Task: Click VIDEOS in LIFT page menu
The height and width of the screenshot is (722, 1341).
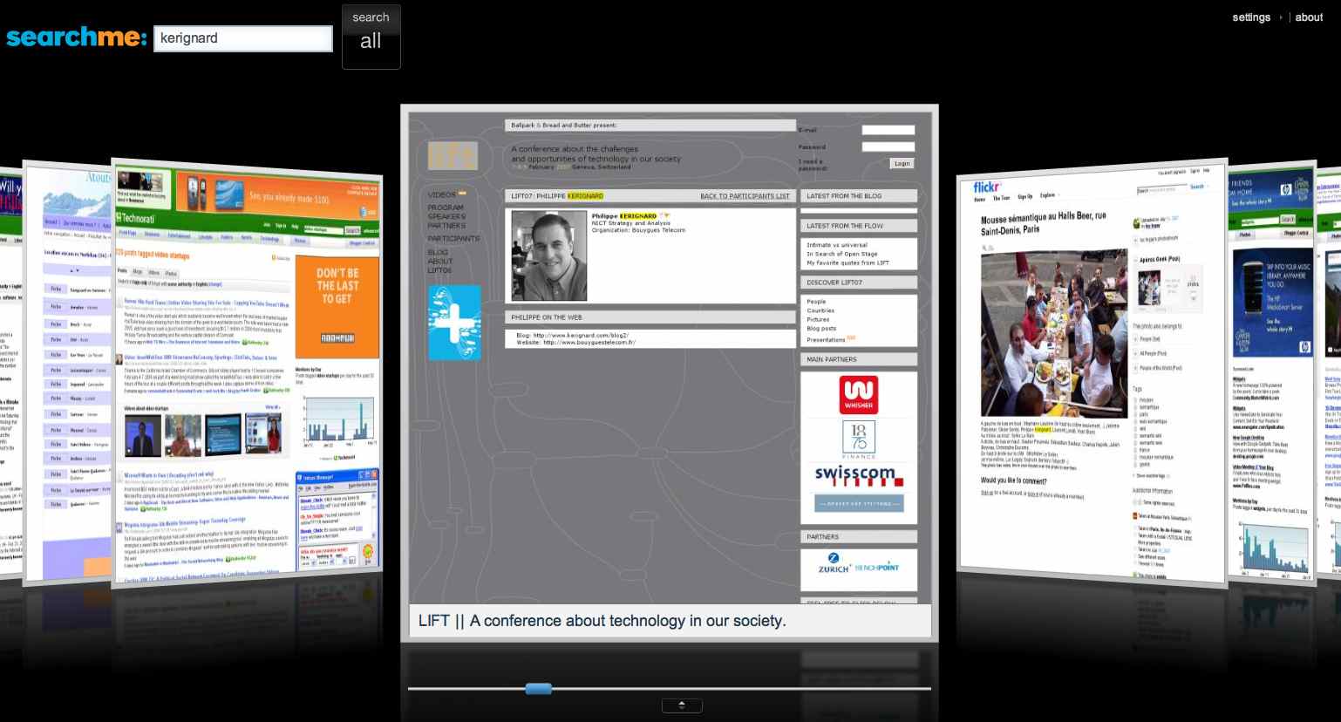Action: click(x=442, y=194)
